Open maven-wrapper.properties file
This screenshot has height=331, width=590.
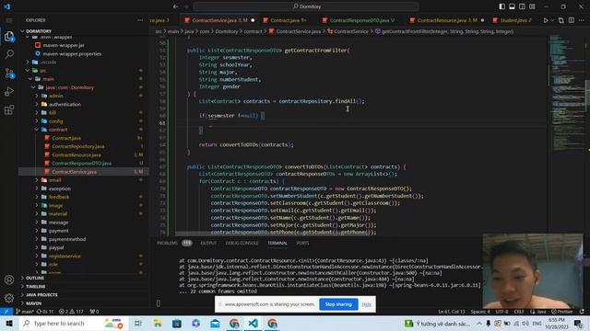(72, 53)
